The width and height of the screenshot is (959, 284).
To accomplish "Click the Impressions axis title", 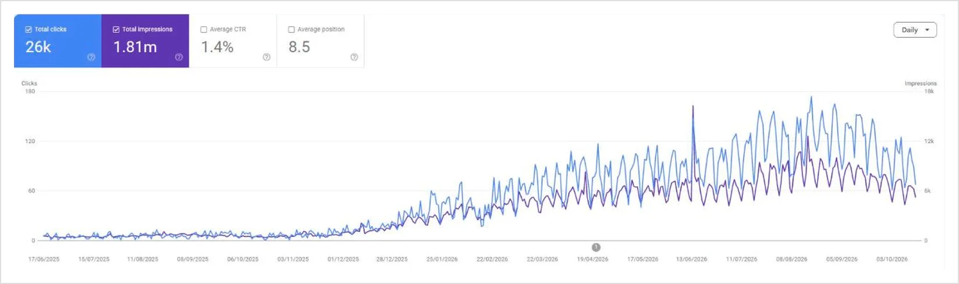I will click(x=921, y=83).
